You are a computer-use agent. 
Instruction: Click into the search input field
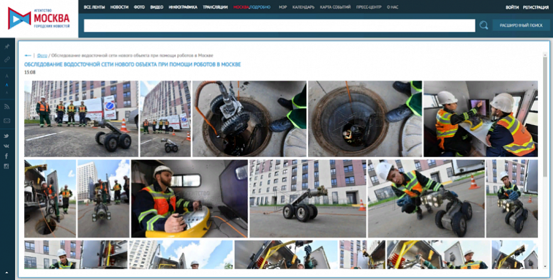[279, 26]
